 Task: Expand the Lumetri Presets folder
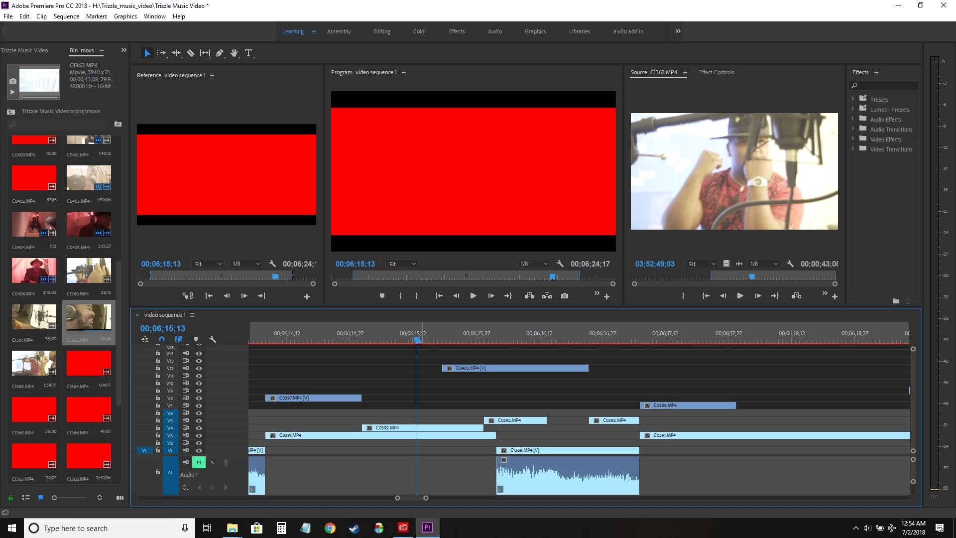(852, 109)
